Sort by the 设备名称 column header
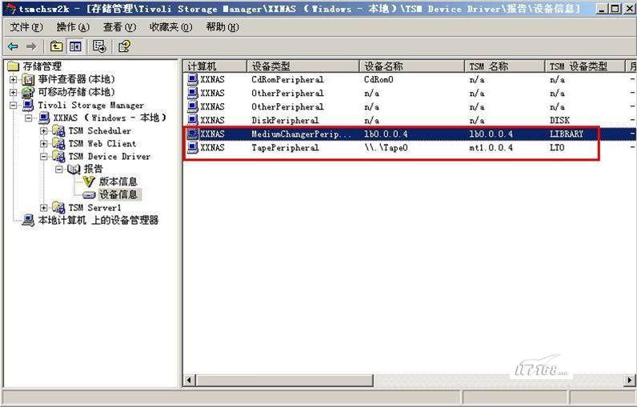637x407 pixels. point(412,66)
